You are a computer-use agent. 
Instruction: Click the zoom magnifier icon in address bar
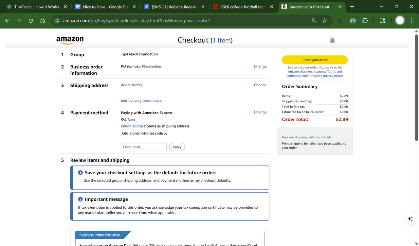click(314, 21)
